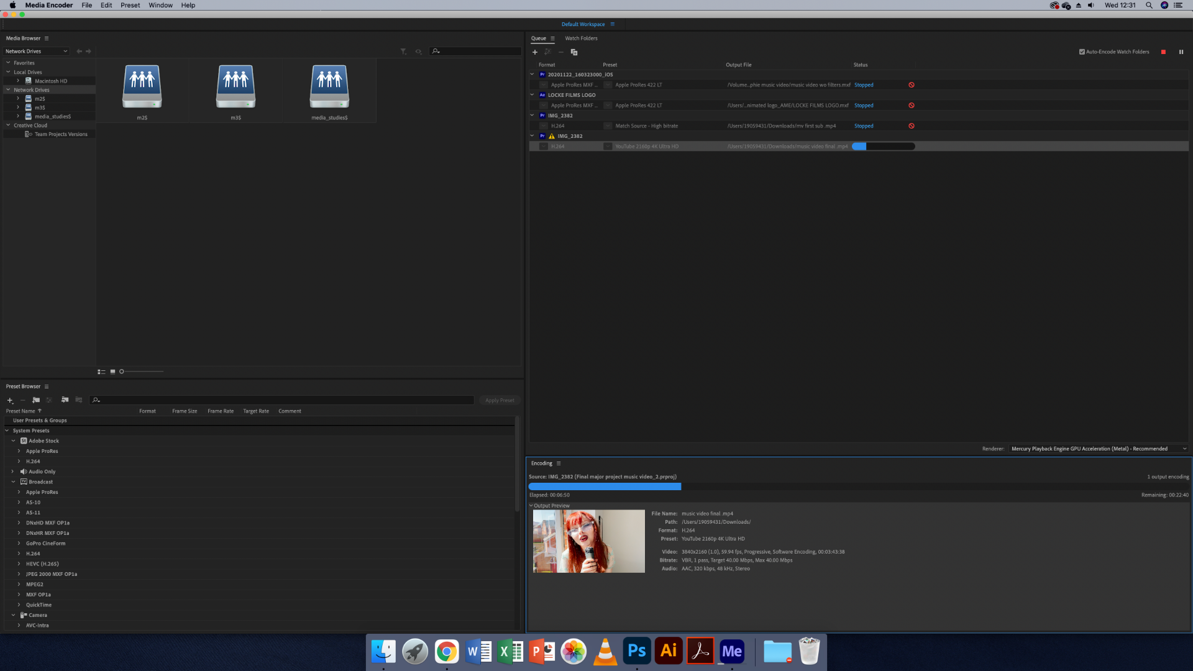Collapse the LOCKE FILMS LOGO queue item
Viewport: 1193px width, 671px height.
[x=532, y=95]
